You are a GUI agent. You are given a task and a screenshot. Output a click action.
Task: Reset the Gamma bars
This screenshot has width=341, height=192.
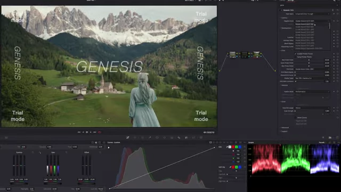(x=33, y=153)
